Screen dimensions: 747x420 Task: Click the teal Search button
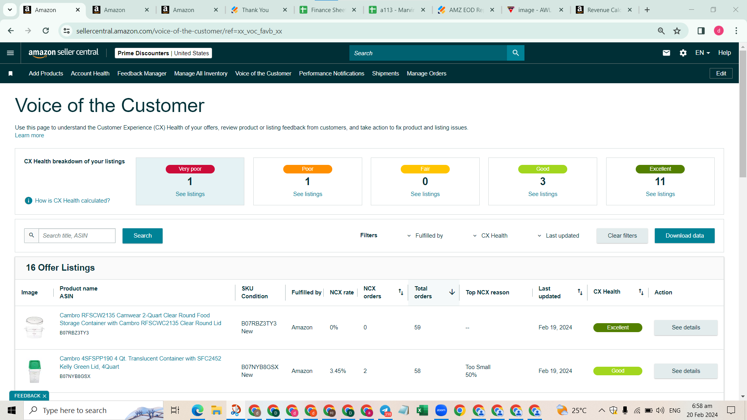coord(142,236)
